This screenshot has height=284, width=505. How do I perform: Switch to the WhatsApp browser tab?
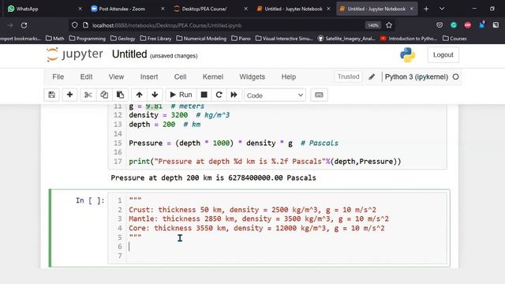click(44, 9)
